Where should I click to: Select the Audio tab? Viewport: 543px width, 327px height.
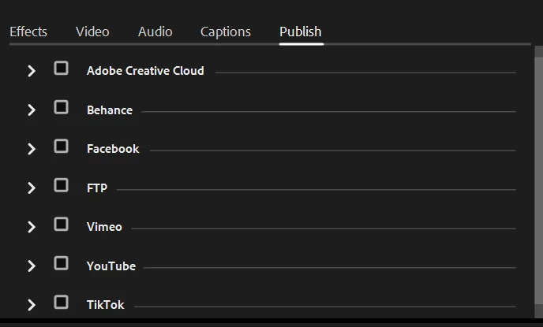tap(155, 32)
